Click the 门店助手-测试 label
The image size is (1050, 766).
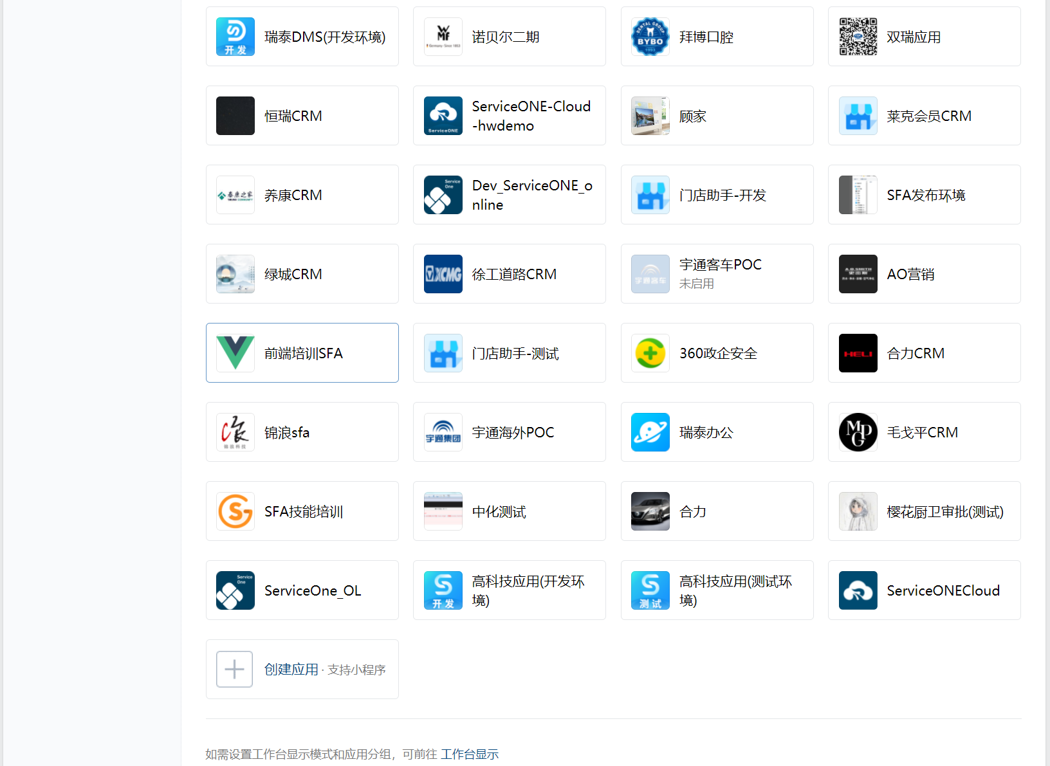515,354
